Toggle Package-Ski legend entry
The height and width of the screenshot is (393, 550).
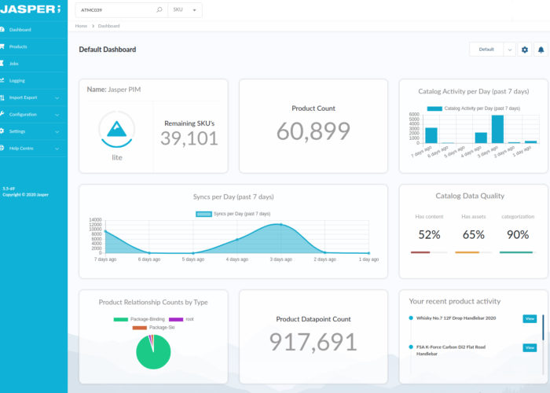[154, 328]
